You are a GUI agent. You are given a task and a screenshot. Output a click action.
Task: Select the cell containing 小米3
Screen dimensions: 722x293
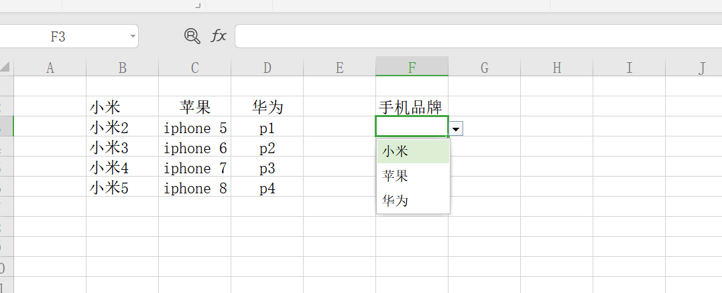pos(122,147)
